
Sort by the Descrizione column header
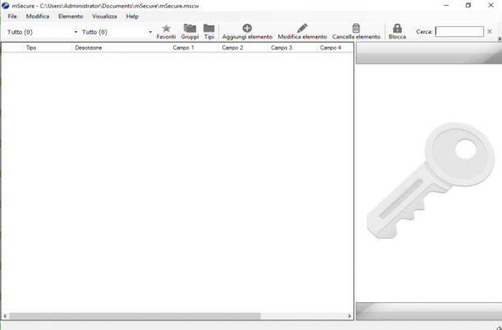click(x=121, y=47)
